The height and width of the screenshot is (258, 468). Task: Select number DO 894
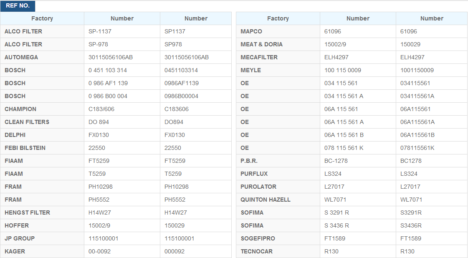[x=99, y=122]
